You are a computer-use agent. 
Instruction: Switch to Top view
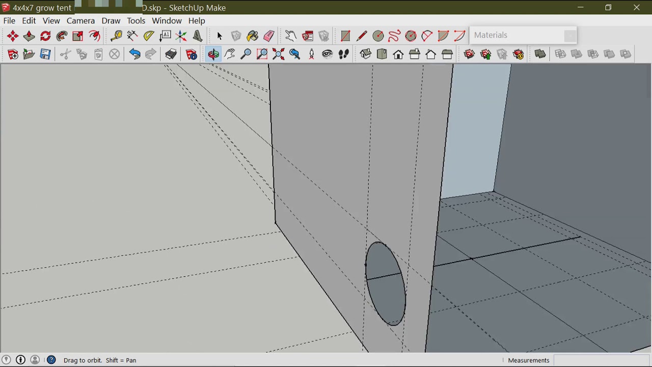pyautogui.click(x=382, y=54)
